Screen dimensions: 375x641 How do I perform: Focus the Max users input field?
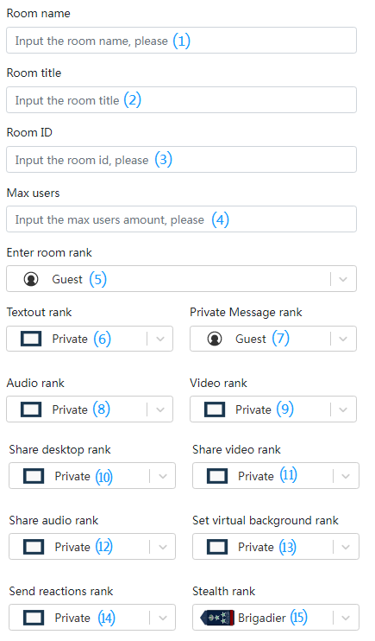point(182,219)
